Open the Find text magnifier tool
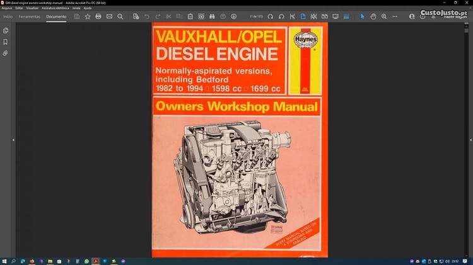The height and width of the screenshot is (265, 473). [x=120, y=16]
